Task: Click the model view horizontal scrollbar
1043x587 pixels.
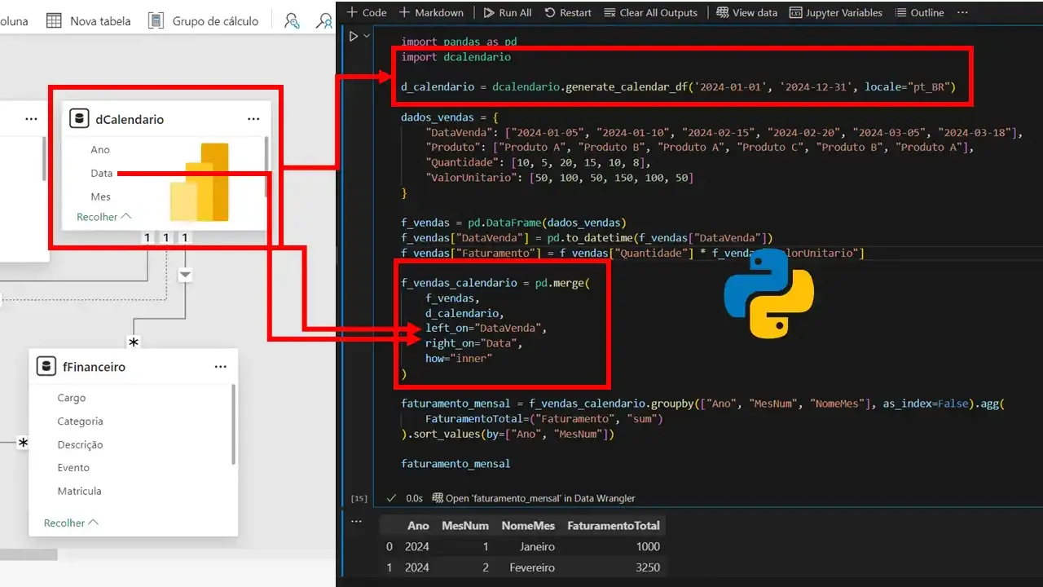Action: [x=29, y=554]
